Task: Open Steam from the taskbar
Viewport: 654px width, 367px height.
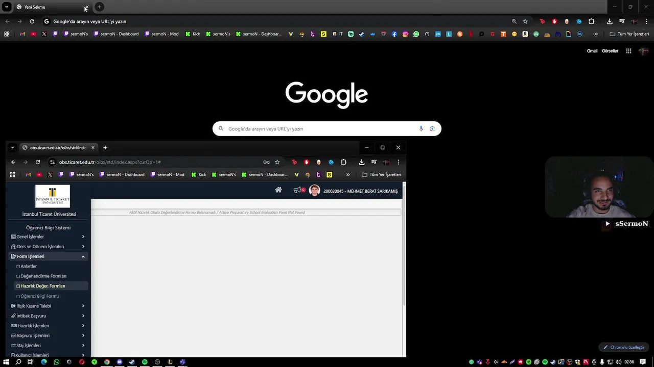Action: [132, 362]
